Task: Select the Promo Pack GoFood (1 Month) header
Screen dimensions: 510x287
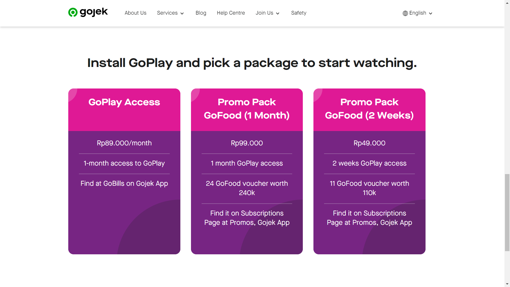Action: tap(247, 109)
